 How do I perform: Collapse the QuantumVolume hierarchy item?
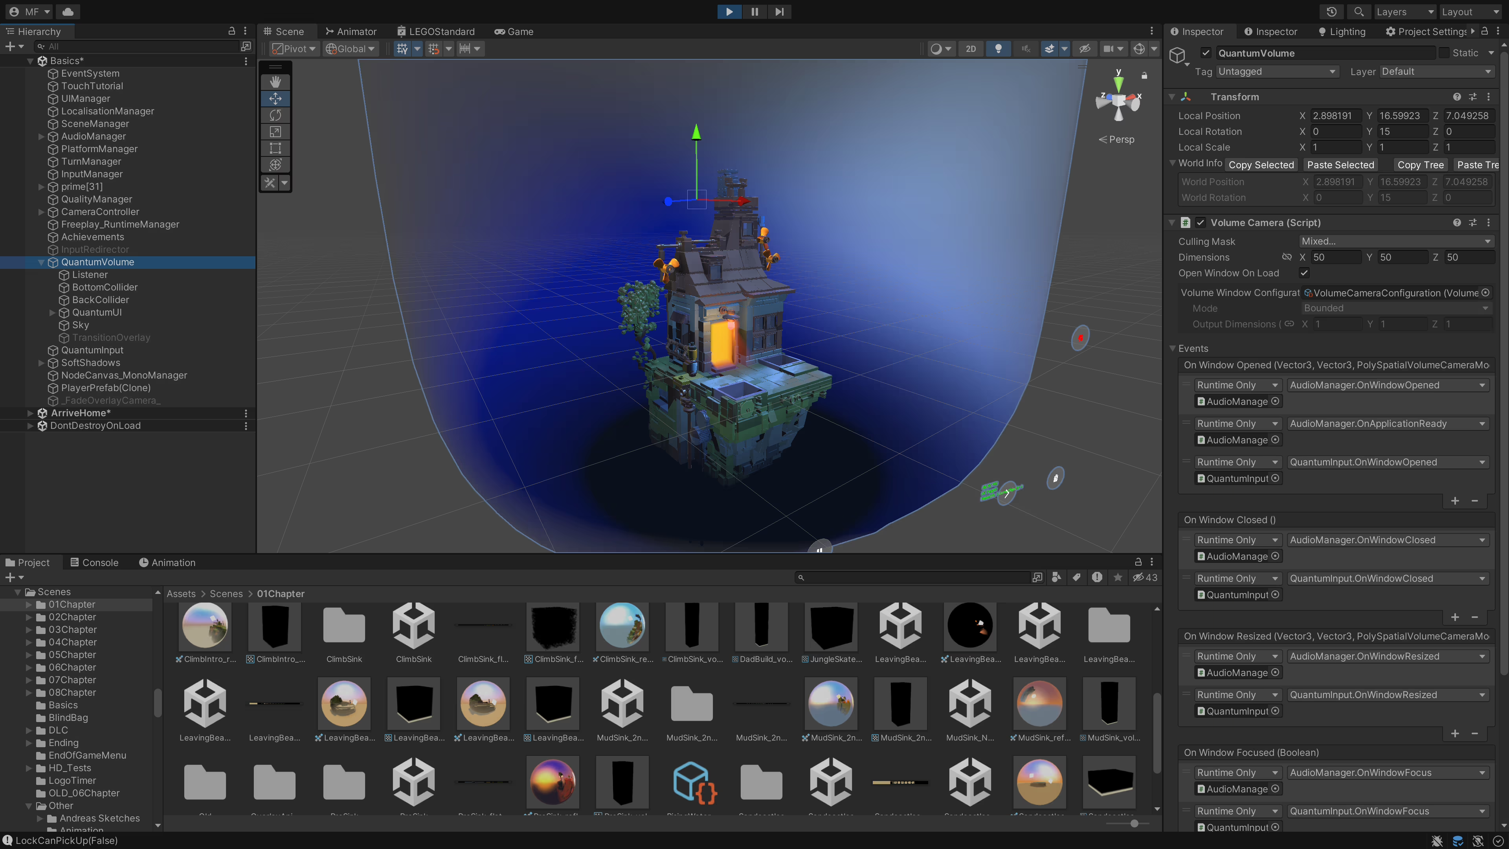pos(42,263)
